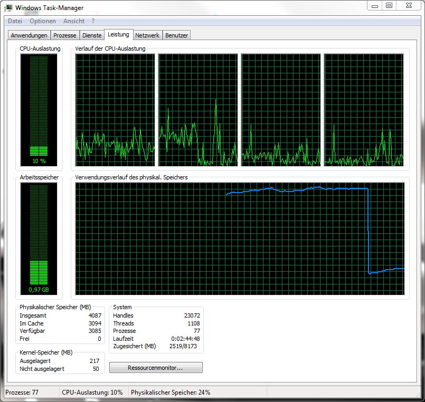Open the ? help menu
This screenshot has width=425, height=402.
[x=93, y=21]
